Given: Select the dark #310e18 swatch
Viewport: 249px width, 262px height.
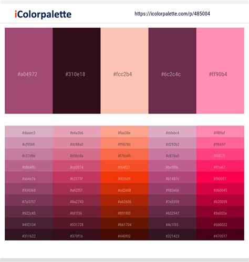Looking at the screenshot, I should point(77,71).
